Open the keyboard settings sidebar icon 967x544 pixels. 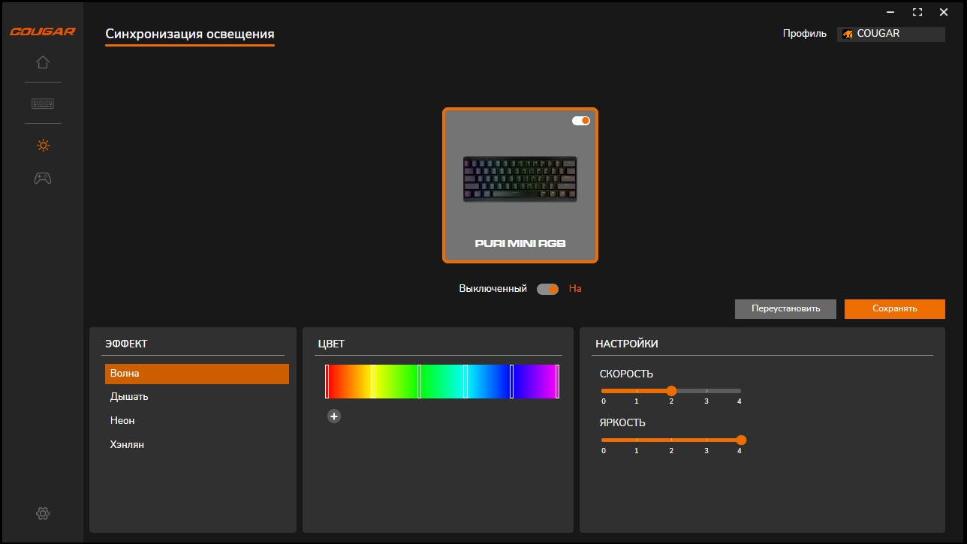pos(43,104)
